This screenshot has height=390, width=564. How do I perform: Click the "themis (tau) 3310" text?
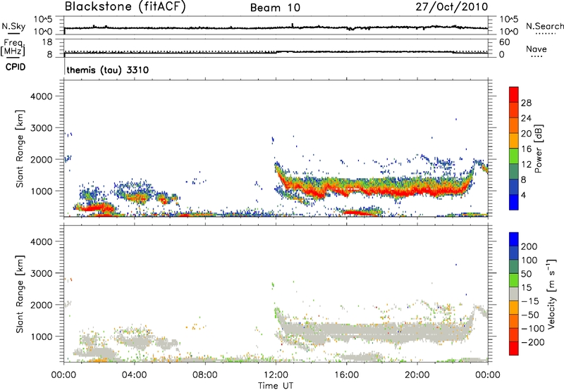click(108, 70)
